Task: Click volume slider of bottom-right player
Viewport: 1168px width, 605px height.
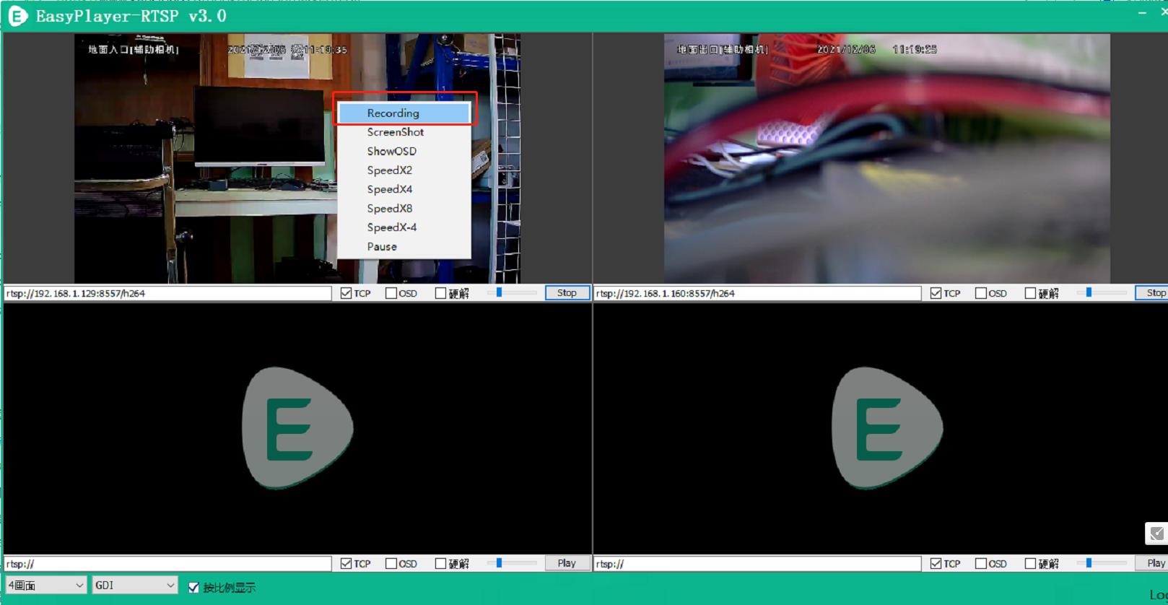Action: (x=1102, y=564)
